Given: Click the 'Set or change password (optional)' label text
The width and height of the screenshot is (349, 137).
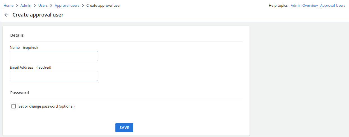Looking at the screenshot, I should pos(46,106).
